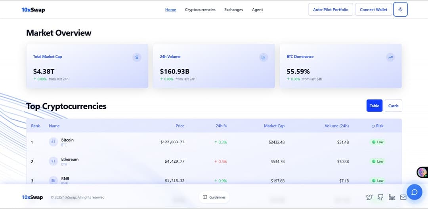Sort by the Market Cap column header
This screenshot has height=209, width=428.
pos(274,126)
